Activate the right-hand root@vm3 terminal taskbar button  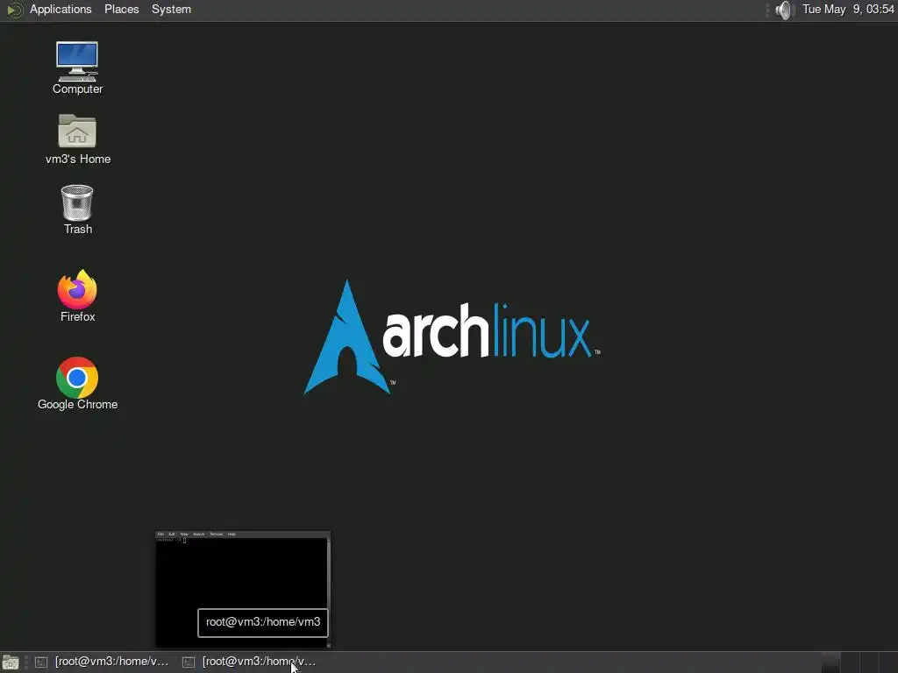point(249,662)
